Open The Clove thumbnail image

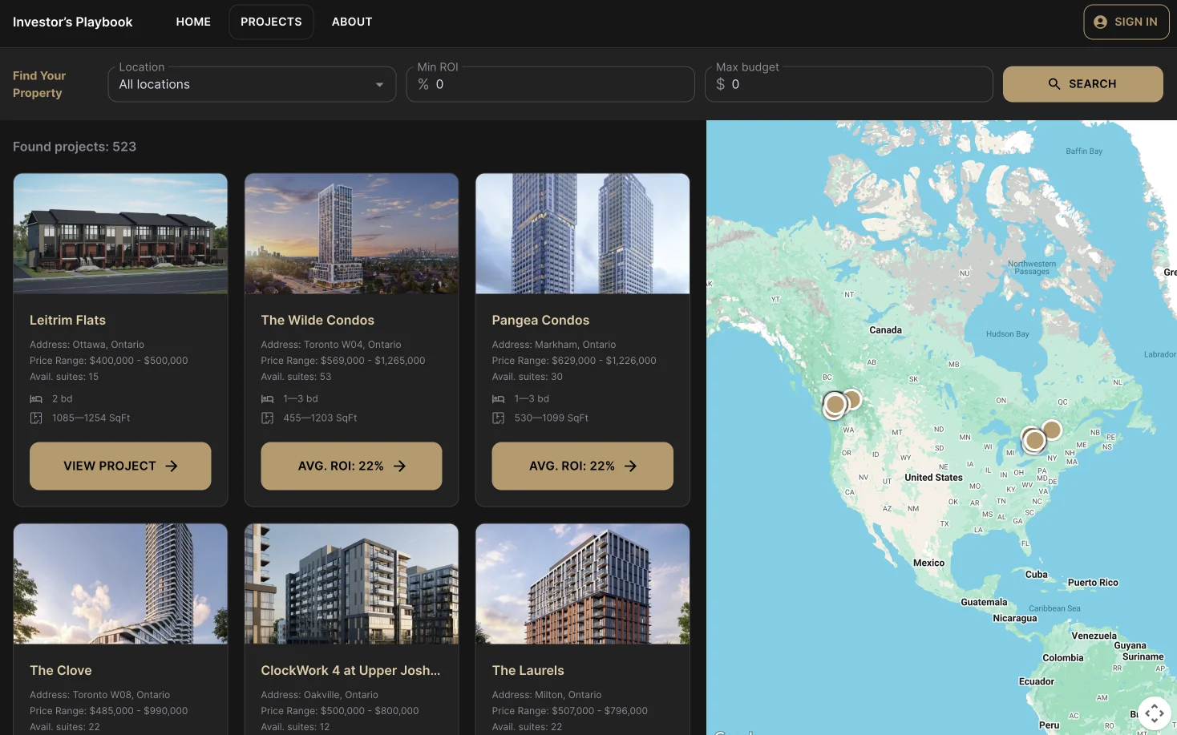[x=120, y=584]
